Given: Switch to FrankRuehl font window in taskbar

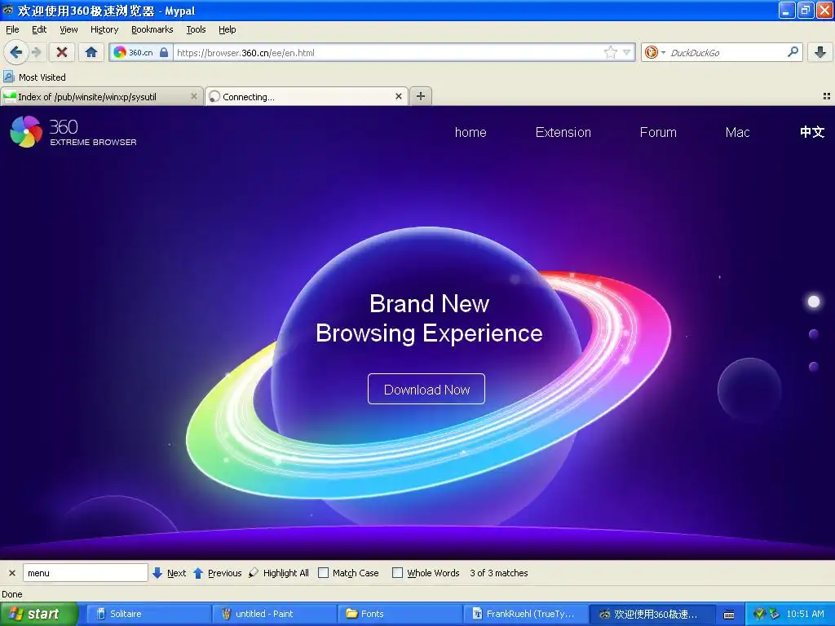Looking at the screenshot, I should coord(526,614).
